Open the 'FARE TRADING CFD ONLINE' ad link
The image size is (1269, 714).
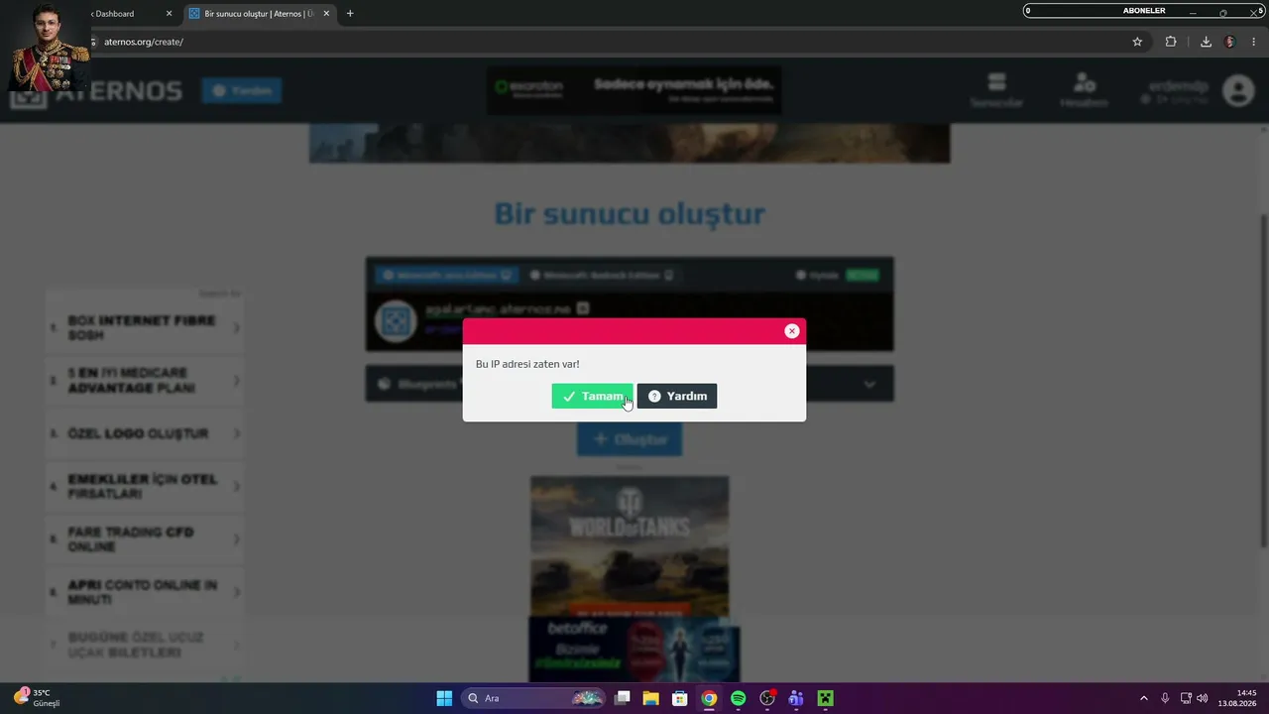[x=145, y=539]
